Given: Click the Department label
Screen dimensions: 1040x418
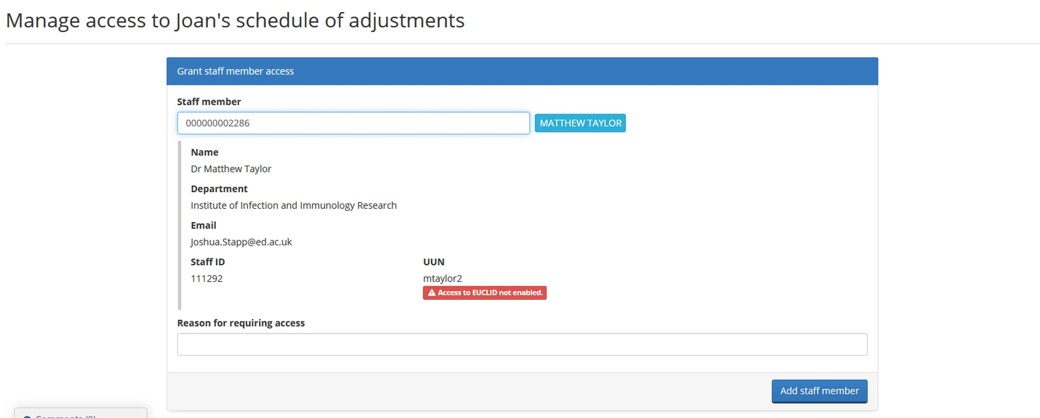Looking at the screenshot, I should pos(219,189).
